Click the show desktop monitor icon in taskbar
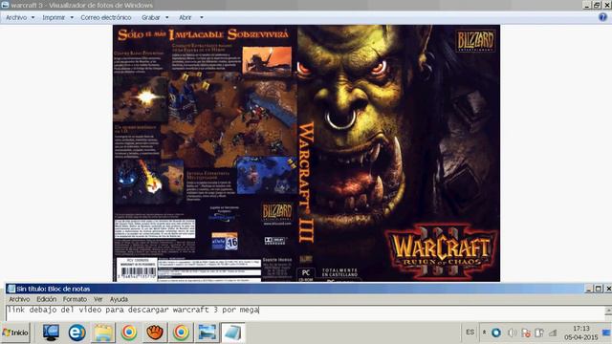The height and width of the screenshot is (344, 612). click(51, 333)
